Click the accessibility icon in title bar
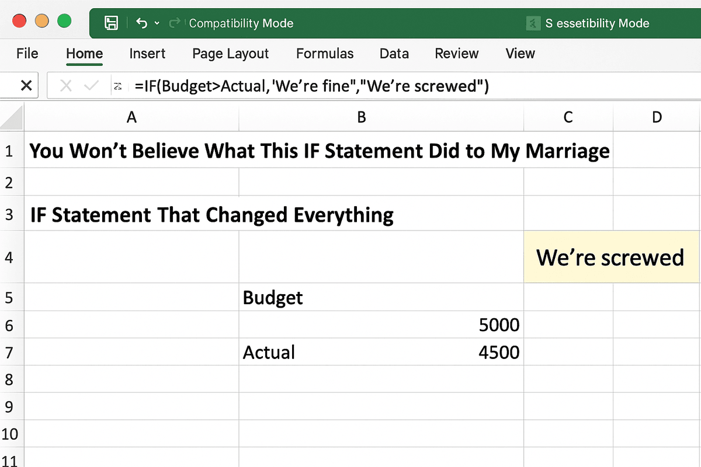701x467 pixels. pos(532,23)
